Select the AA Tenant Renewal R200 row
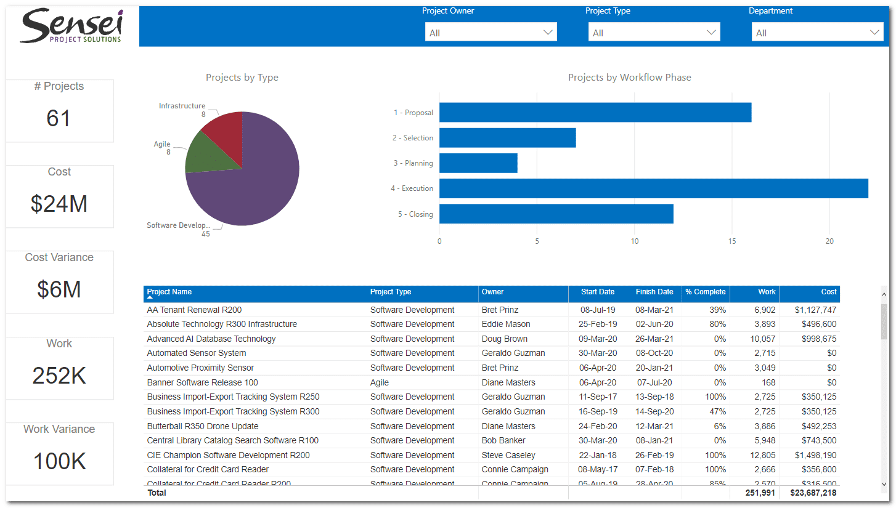 (x=194, y=310)
